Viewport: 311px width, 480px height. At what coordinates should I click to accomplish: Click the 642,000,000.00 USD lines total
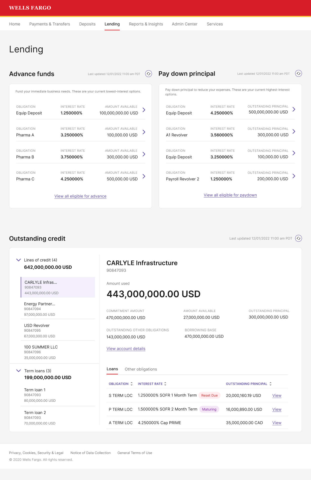(48, 267)
